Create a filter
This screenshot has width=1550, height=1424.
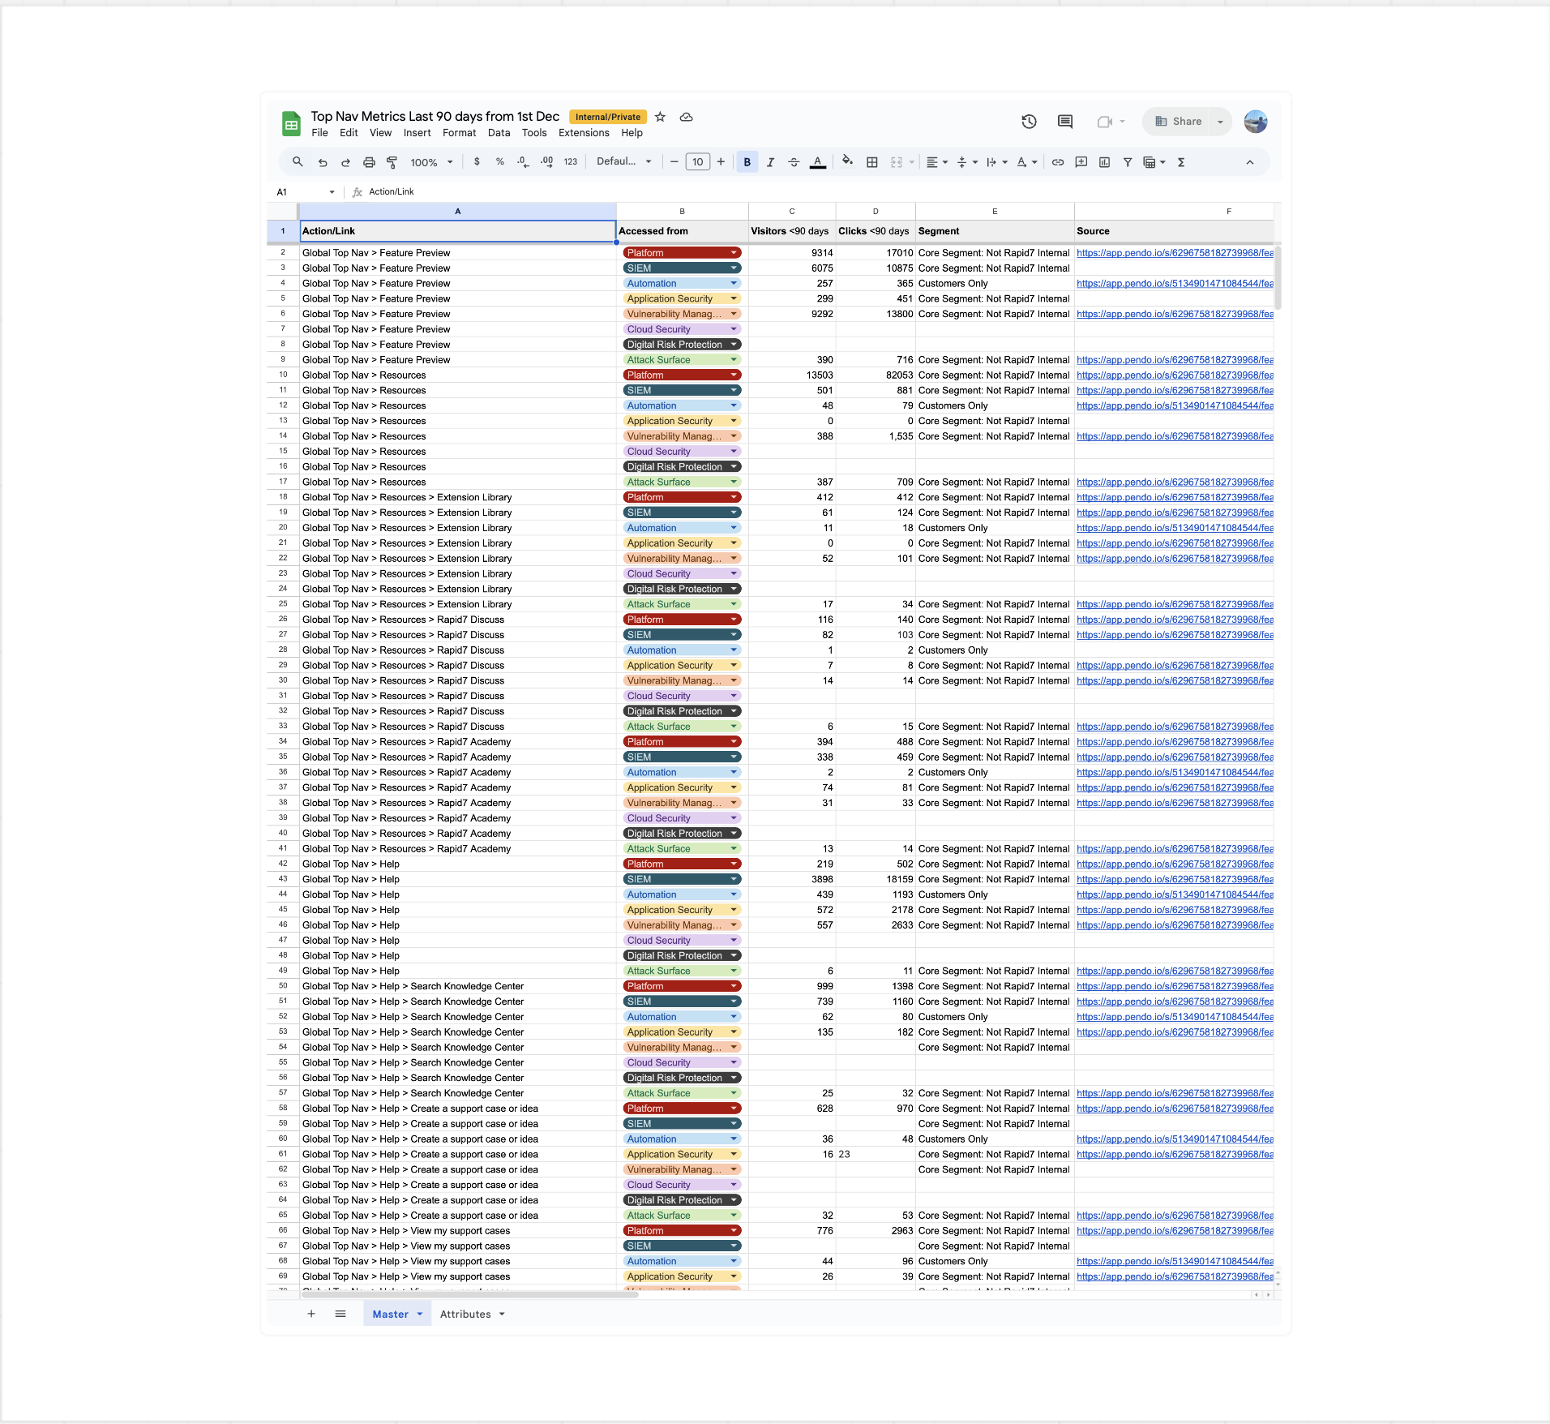pyautogui.click(x=1128, y=162)
